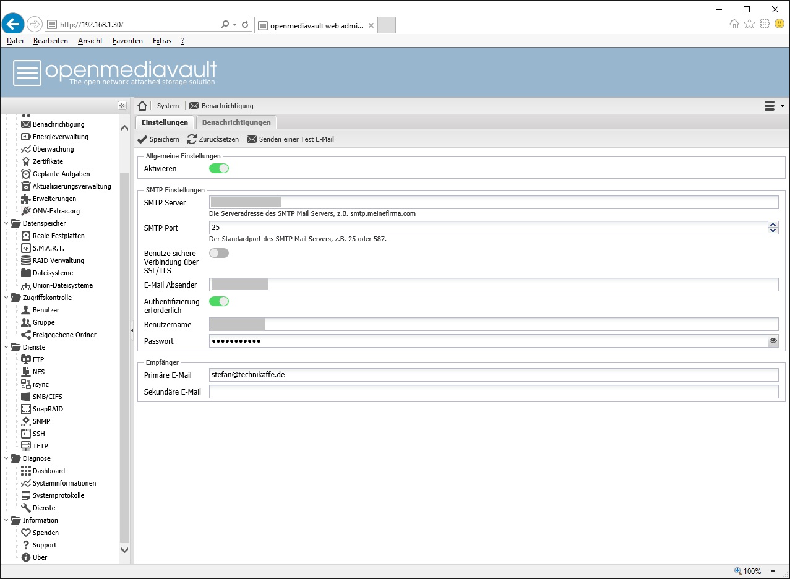This screenshot has width=790, height=579.
Task: Open the Gruppe icon
Action: click(26, 322)
